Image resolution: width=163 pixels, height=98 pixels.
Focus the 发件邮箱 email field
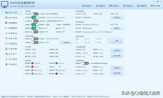(96, 25)
